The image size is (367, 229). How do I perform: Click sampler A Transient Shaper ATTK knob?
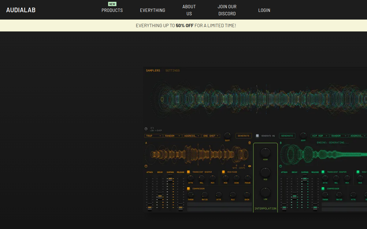point(191,178)
